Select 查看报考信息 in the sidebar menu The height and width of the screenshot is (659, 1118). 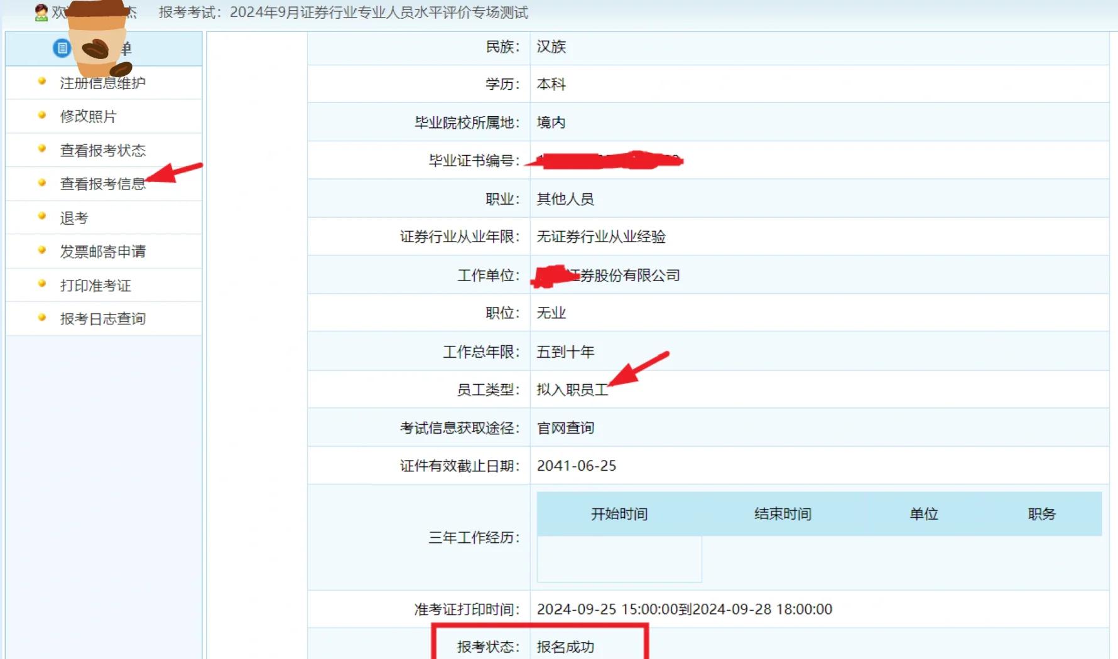tap(102, 184)
